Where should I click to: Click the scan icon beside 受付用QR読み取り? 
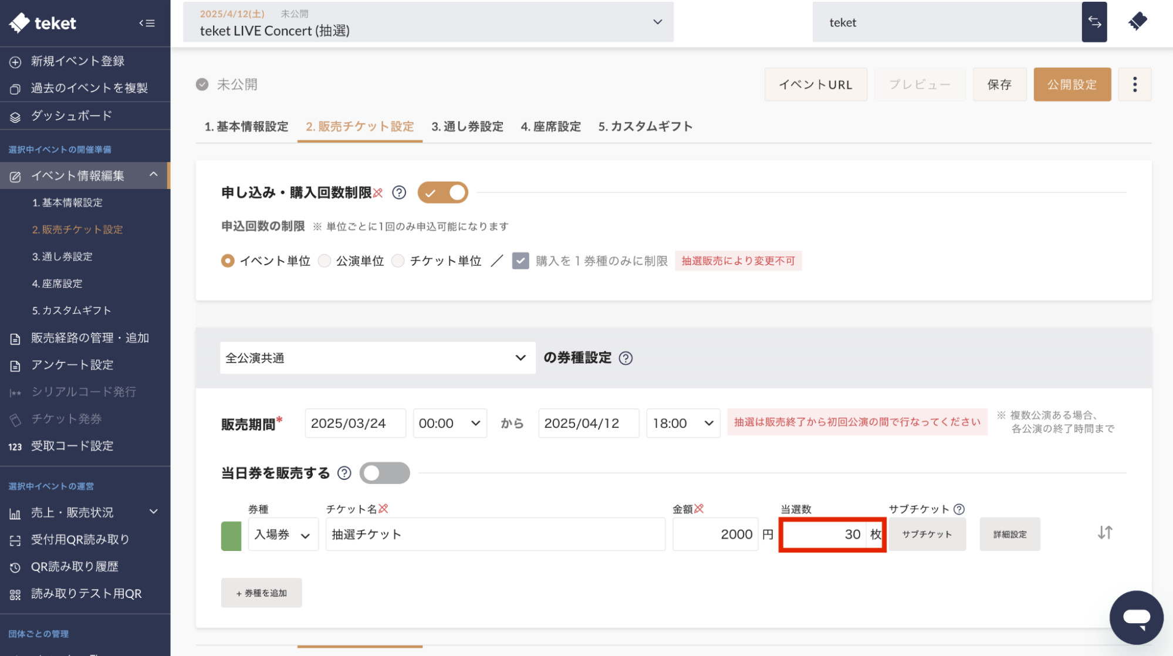click(15, 540)
